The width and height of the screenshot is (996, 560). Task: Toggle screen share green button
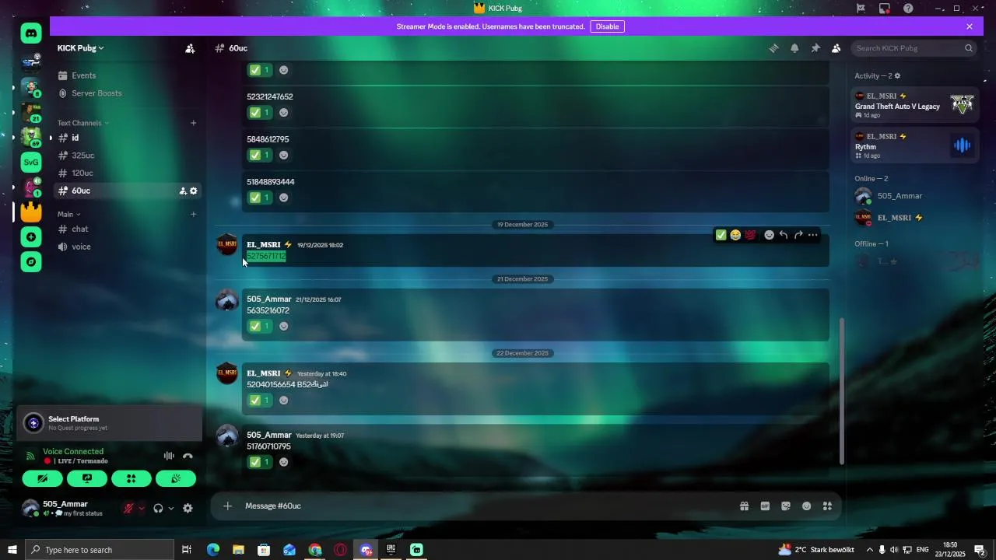point(86,479)
